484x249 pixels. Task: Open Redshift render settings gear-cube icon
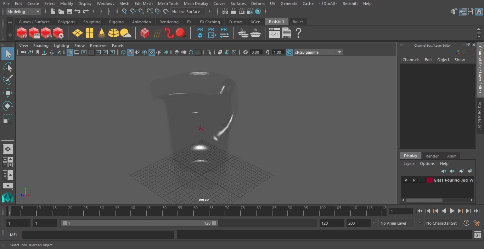(58, 33)
